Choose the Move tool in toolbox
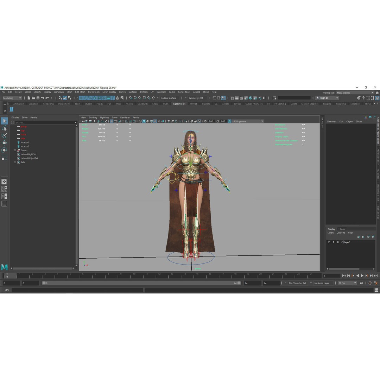The image size is (380, 380). (x=4, y=143)
